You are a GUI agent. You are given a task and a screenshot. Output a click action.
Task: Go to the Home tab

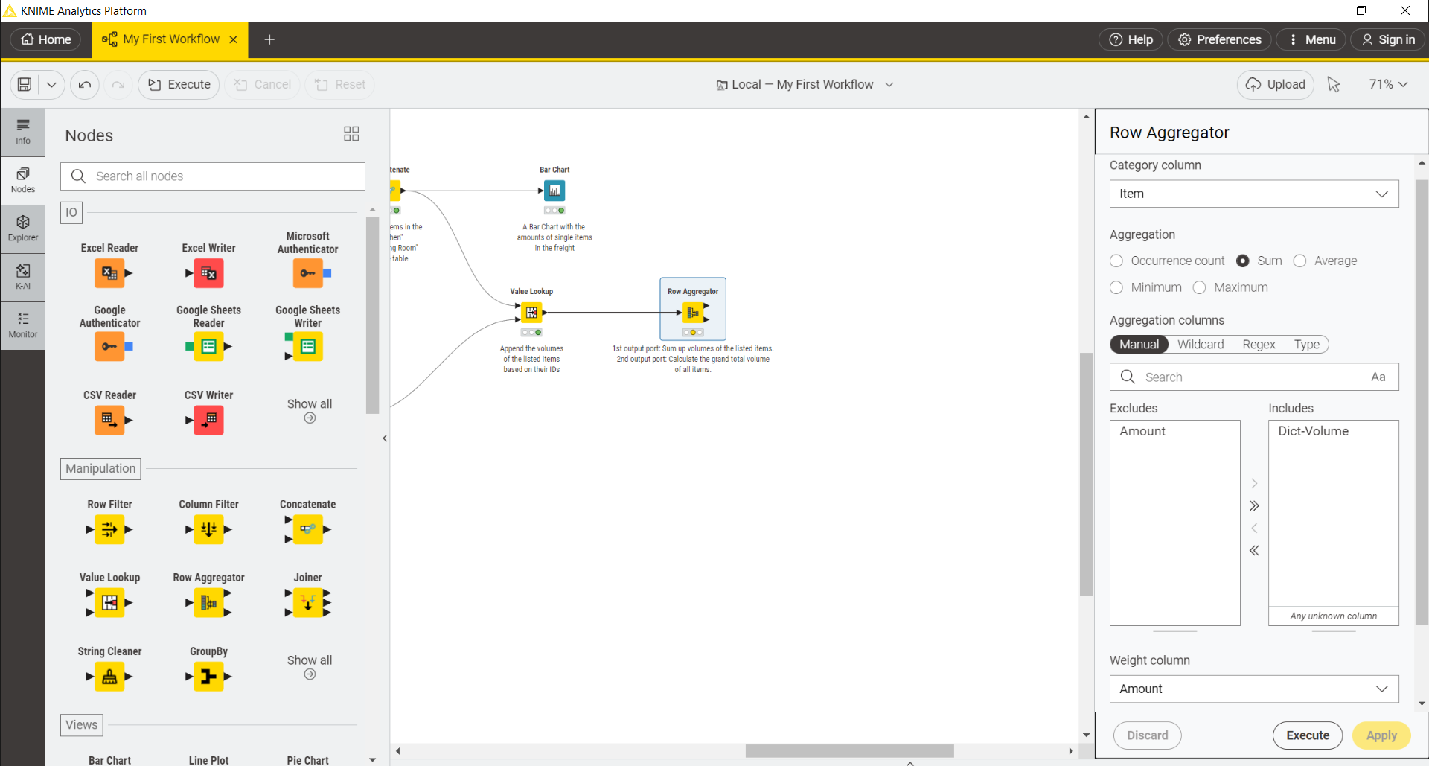click(x=45, y=39)
